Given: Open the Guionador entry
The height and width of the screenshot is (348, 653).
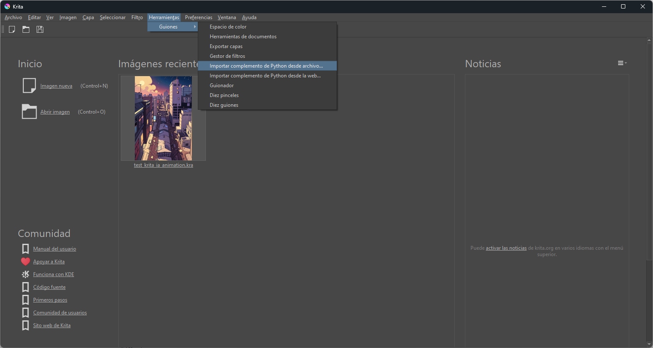Looking at the screenshot, I should pos(268,86).
